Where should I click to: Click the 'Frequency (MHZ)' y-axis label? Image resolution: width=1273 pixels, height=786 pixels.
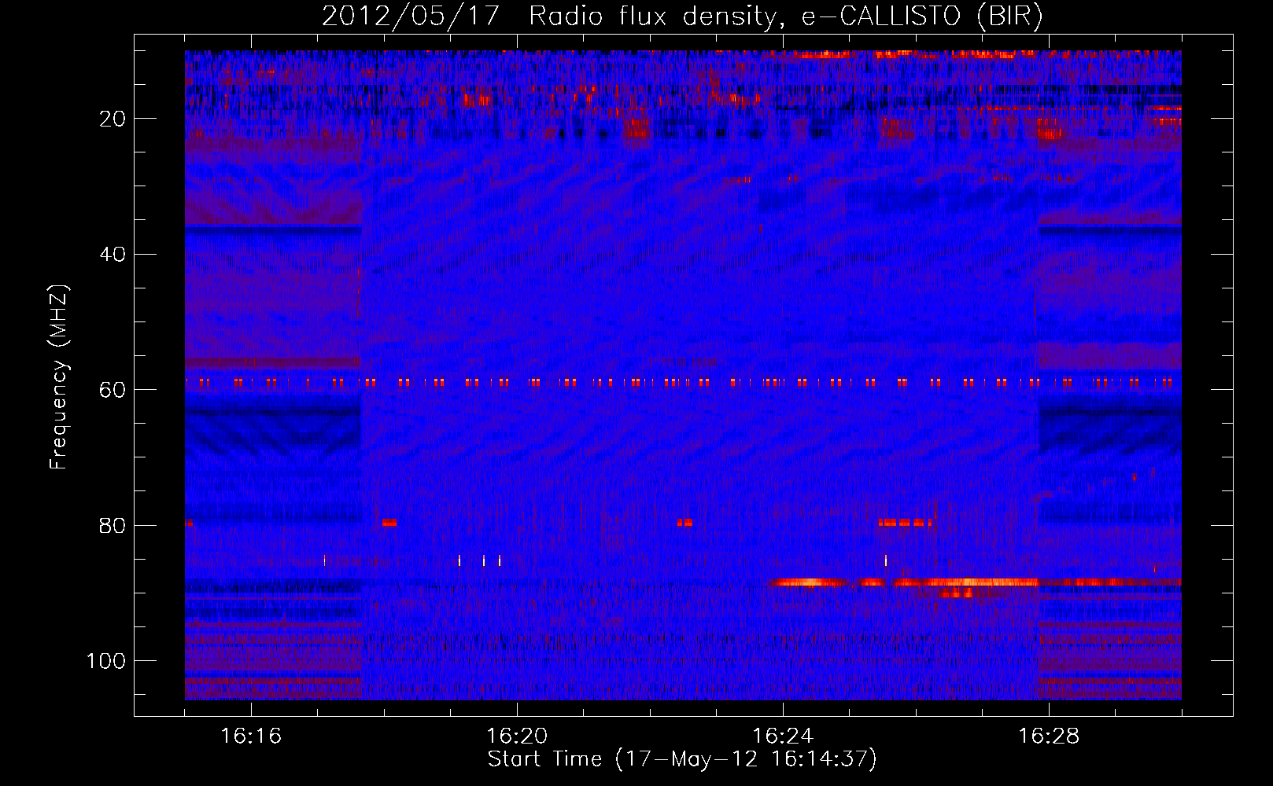tap(59, 377)
